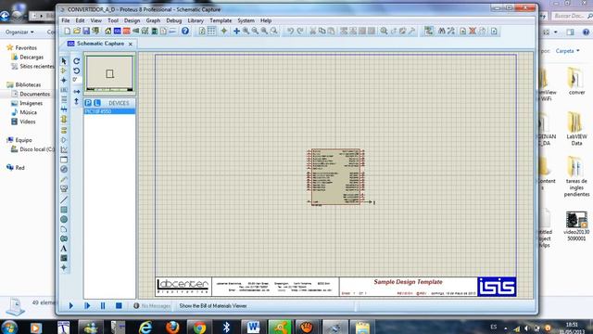Click the Firefox taskbar icon
The width and height of the screenshot is (593, 334).
point(172,327)
